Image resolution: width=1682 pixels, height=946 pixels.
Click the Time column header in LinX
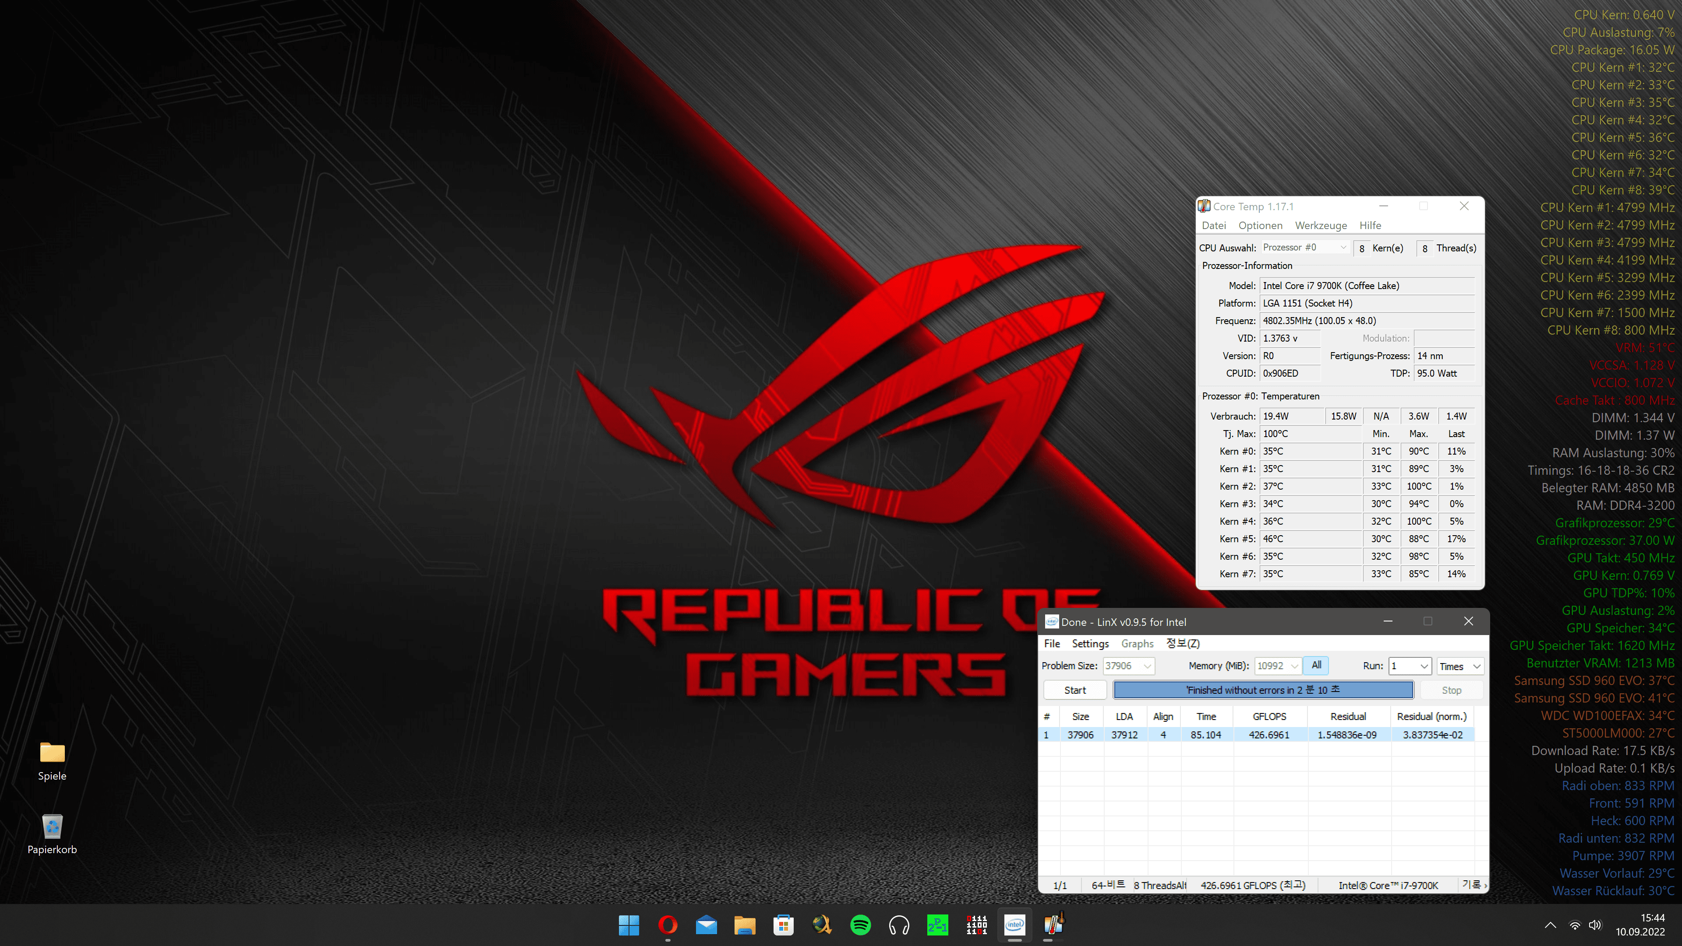[x=1207, y=717]
